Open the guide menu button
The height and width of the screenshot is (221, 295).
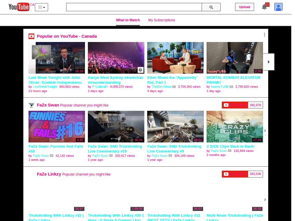tap(41, 7)
